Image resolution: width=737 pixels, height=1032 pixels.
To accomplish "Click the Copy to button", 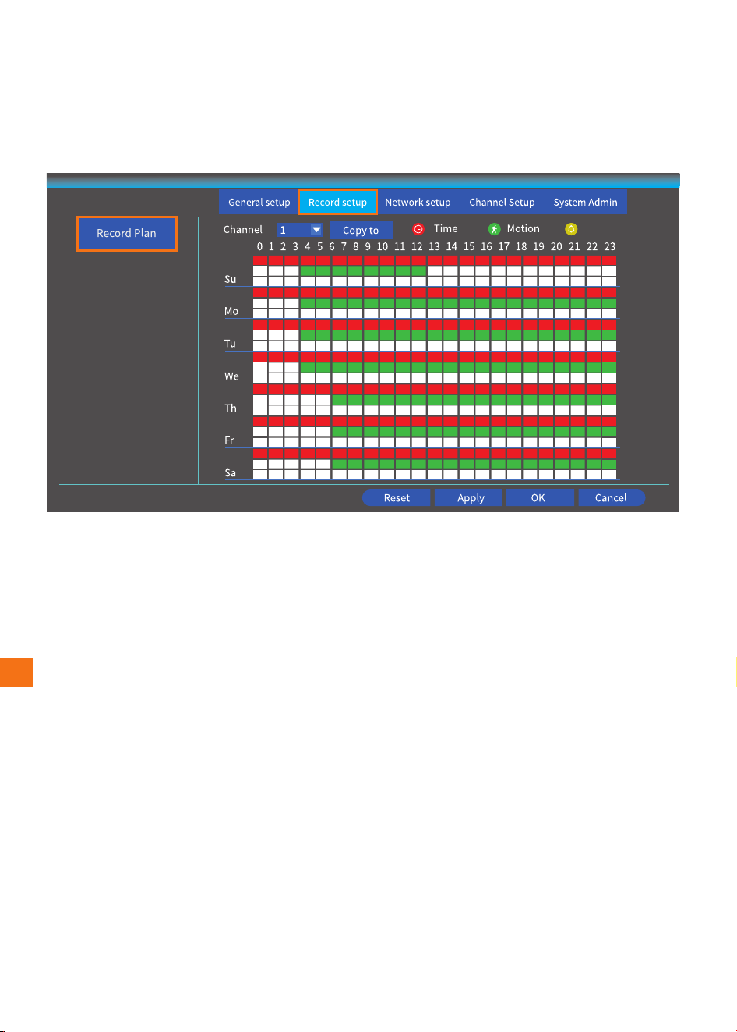I will (361, 230).
